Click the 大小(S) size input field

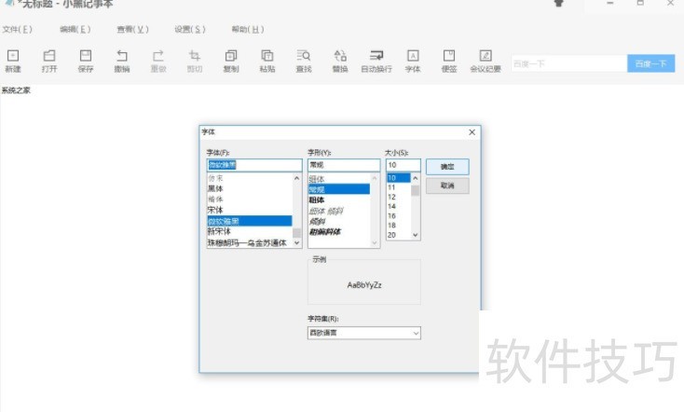tap(404, 165)
